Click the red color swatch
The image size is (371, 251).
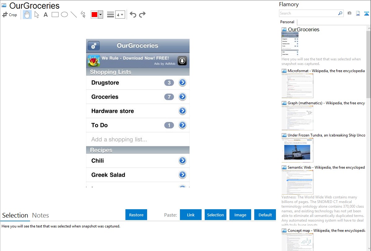pos(94,15)
